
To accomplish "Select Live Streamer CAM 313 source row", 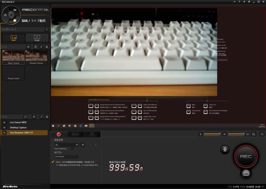I will coord(24,133).
